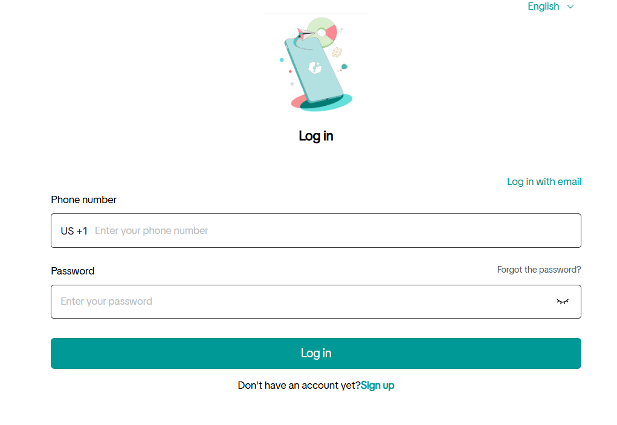The image size is (617, 425).
Task: Click the Password label
Action: 73,271
